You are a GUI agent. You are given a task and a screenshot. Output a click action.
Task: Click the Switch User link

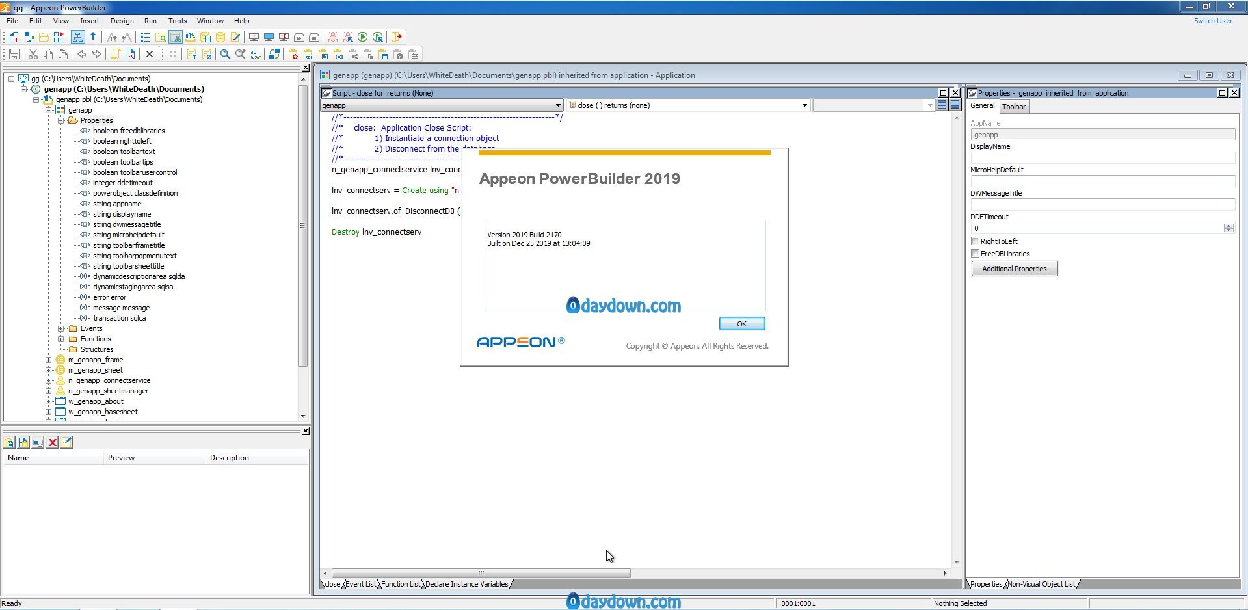pos(1213,21)
